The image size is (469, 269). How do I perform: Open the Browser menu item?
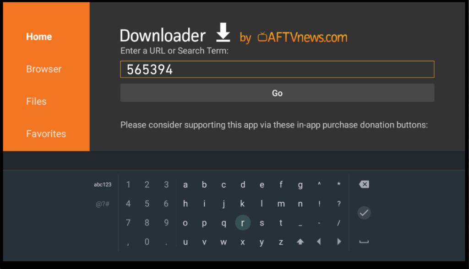(44, 69)
